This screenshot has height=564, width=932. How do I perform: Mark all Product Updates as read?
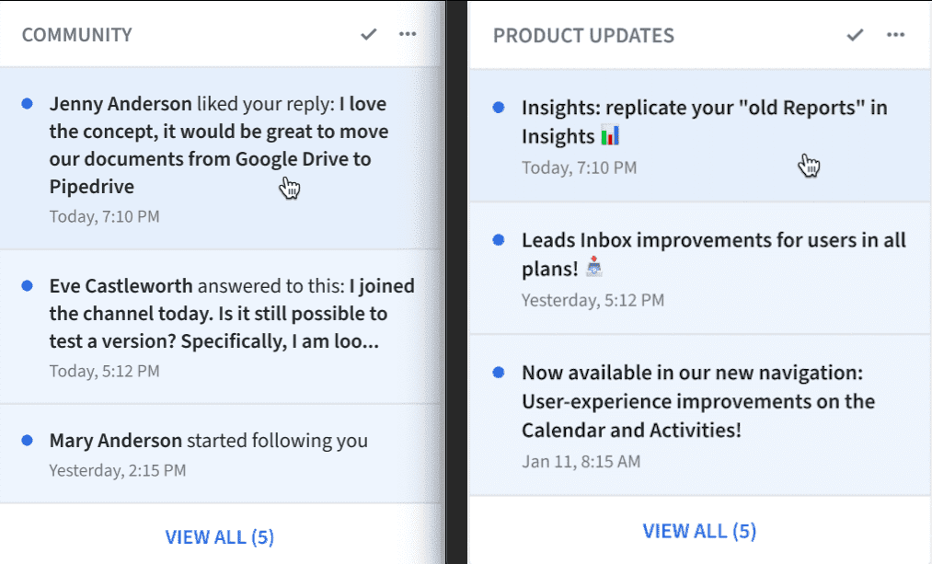coord(855,35)
